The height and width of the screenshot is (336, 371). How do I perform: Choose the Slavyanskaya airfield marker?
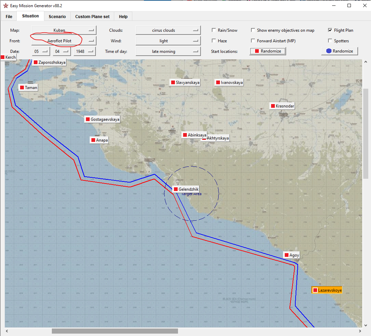coord(173,83)
